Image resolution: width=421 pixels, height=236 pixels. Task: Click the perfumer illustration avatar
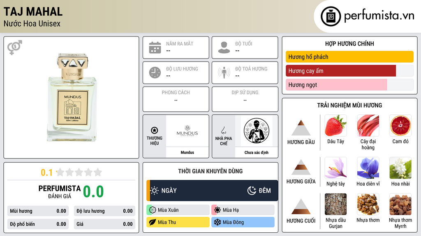(257, 131)
